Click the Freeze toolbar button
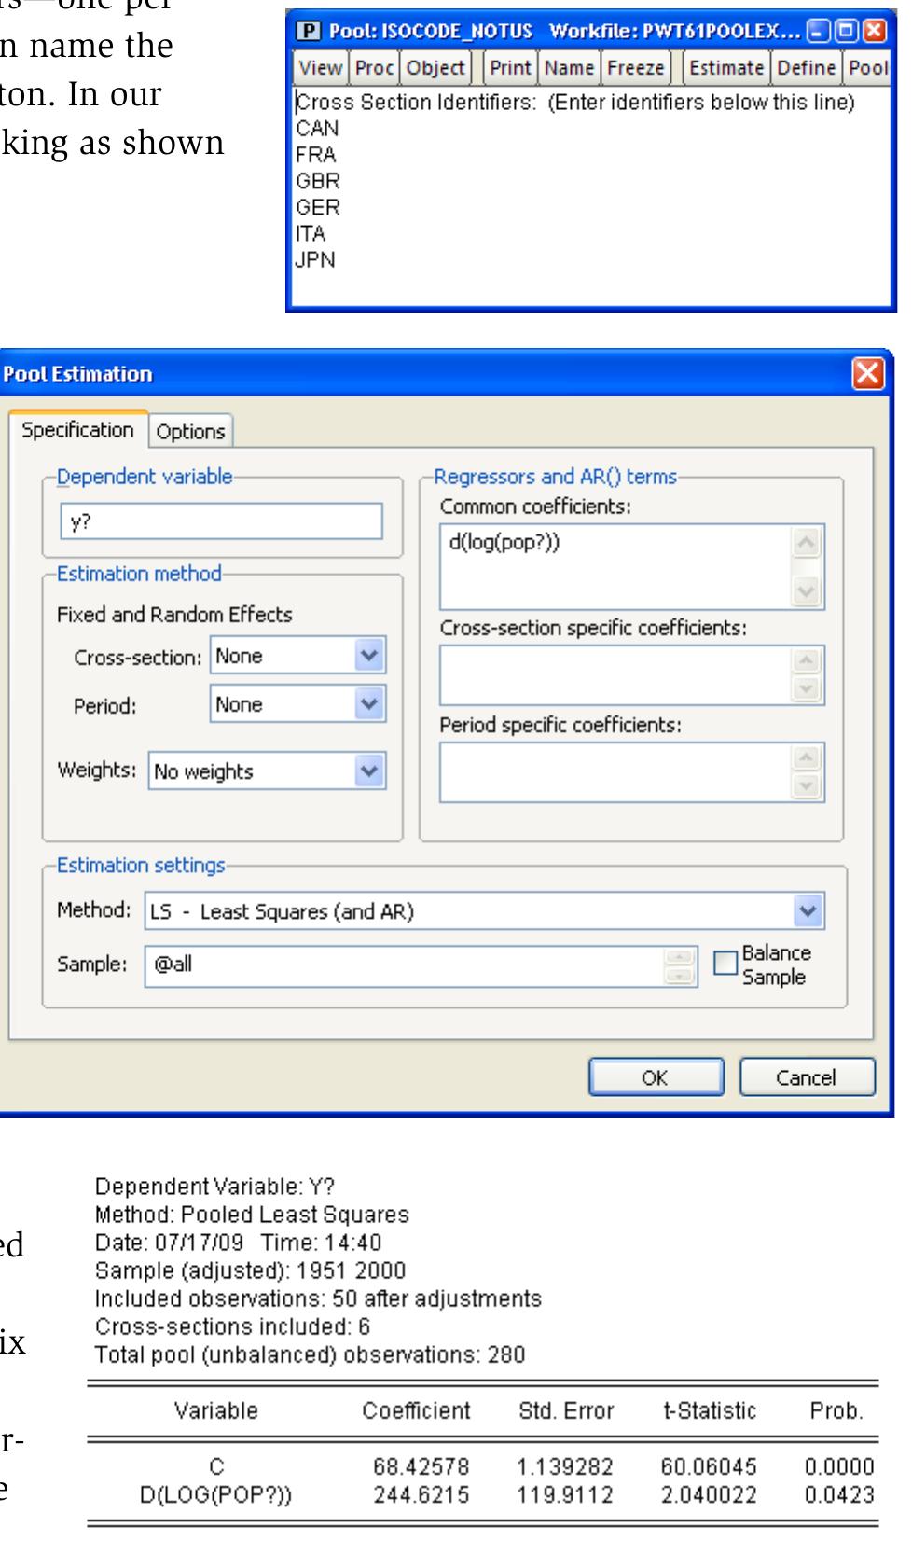912x1541 pixels. (636, 68)
